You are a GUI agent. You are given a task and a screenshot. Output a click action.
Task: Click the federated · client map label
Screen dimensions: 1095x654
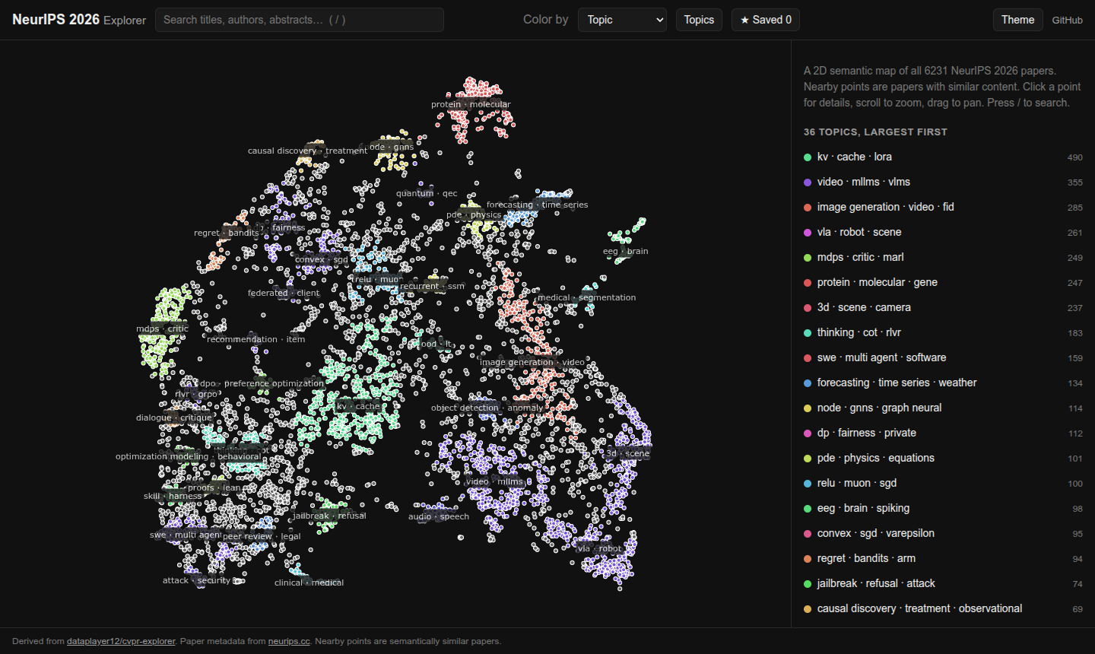tap(284, 293)
